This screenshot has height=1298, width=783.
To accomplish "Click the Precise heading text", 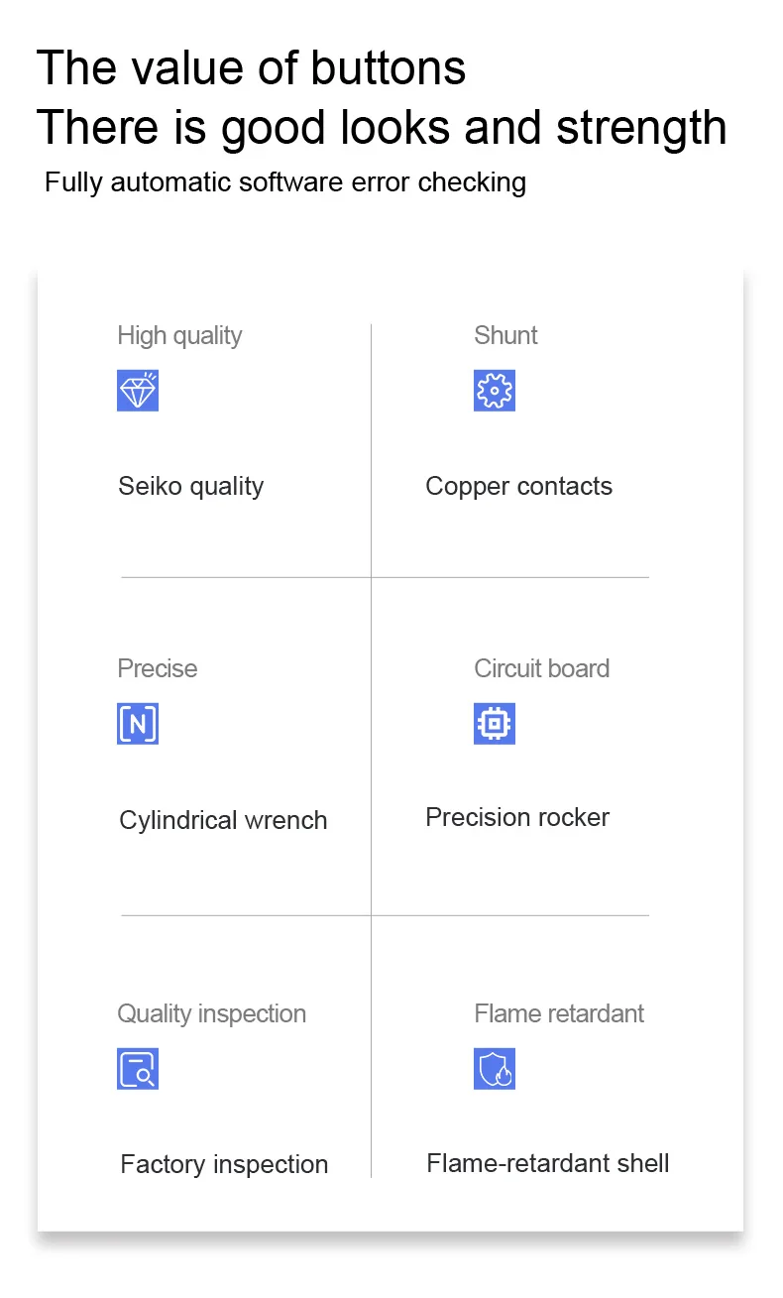I will point(158,668).
